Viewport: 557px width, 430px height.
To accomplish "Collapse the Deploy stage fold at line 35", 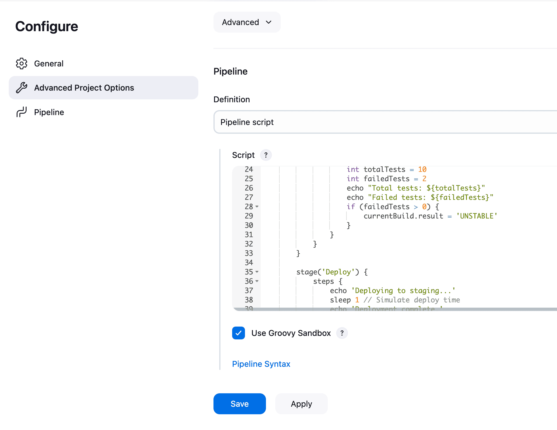I will (257, 272).
